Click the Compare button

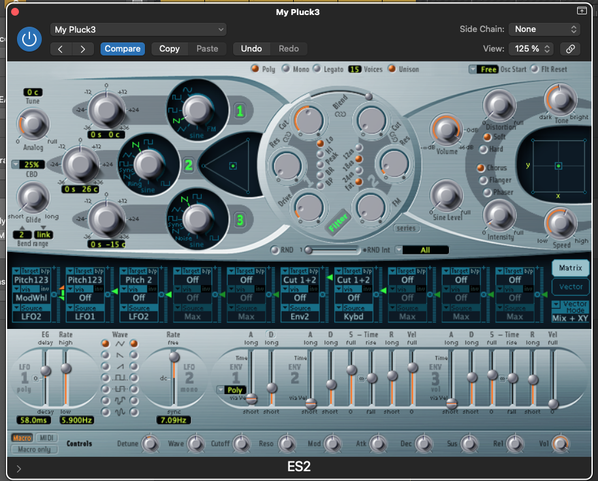coord(123,49)
